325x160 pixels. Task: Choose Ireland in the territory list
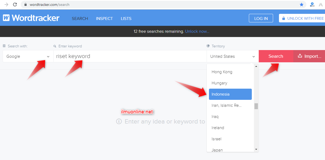pos(218,128)
